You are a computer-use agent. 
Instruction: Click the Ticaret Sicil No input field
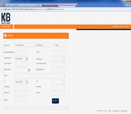click(22, 64)
